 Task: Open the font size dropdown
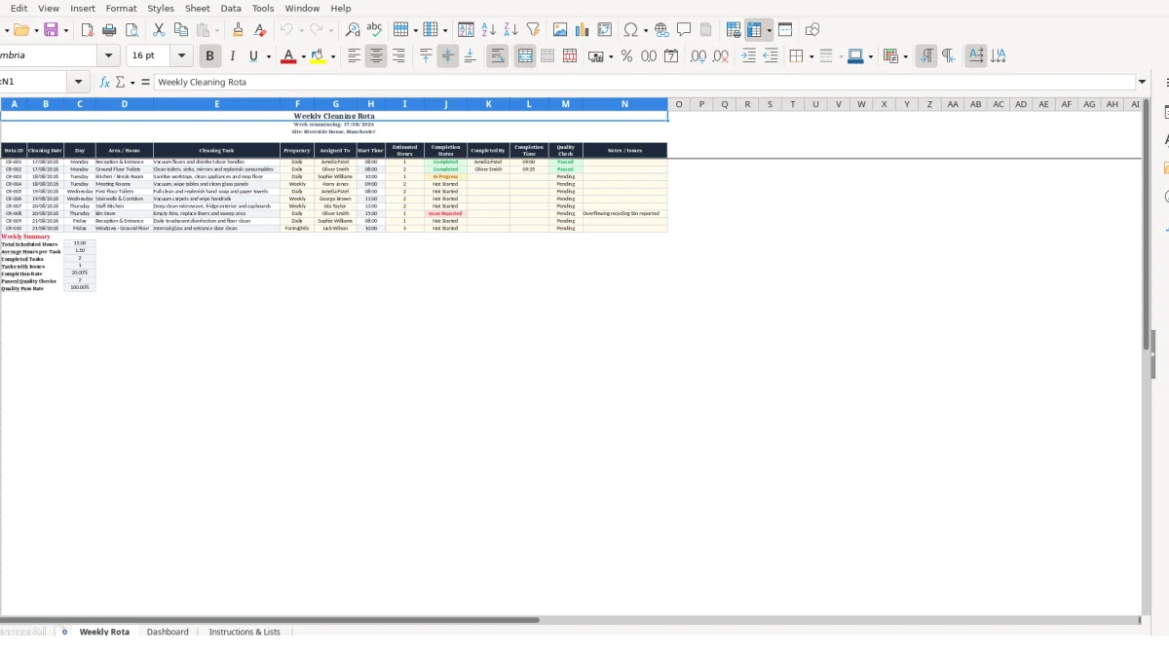(181, 56)
